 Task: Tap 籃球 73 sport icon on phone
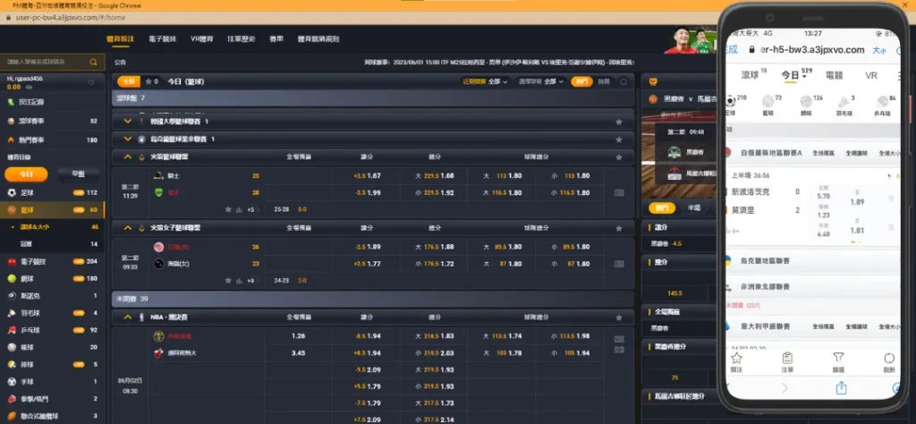[x=767, y=102]
